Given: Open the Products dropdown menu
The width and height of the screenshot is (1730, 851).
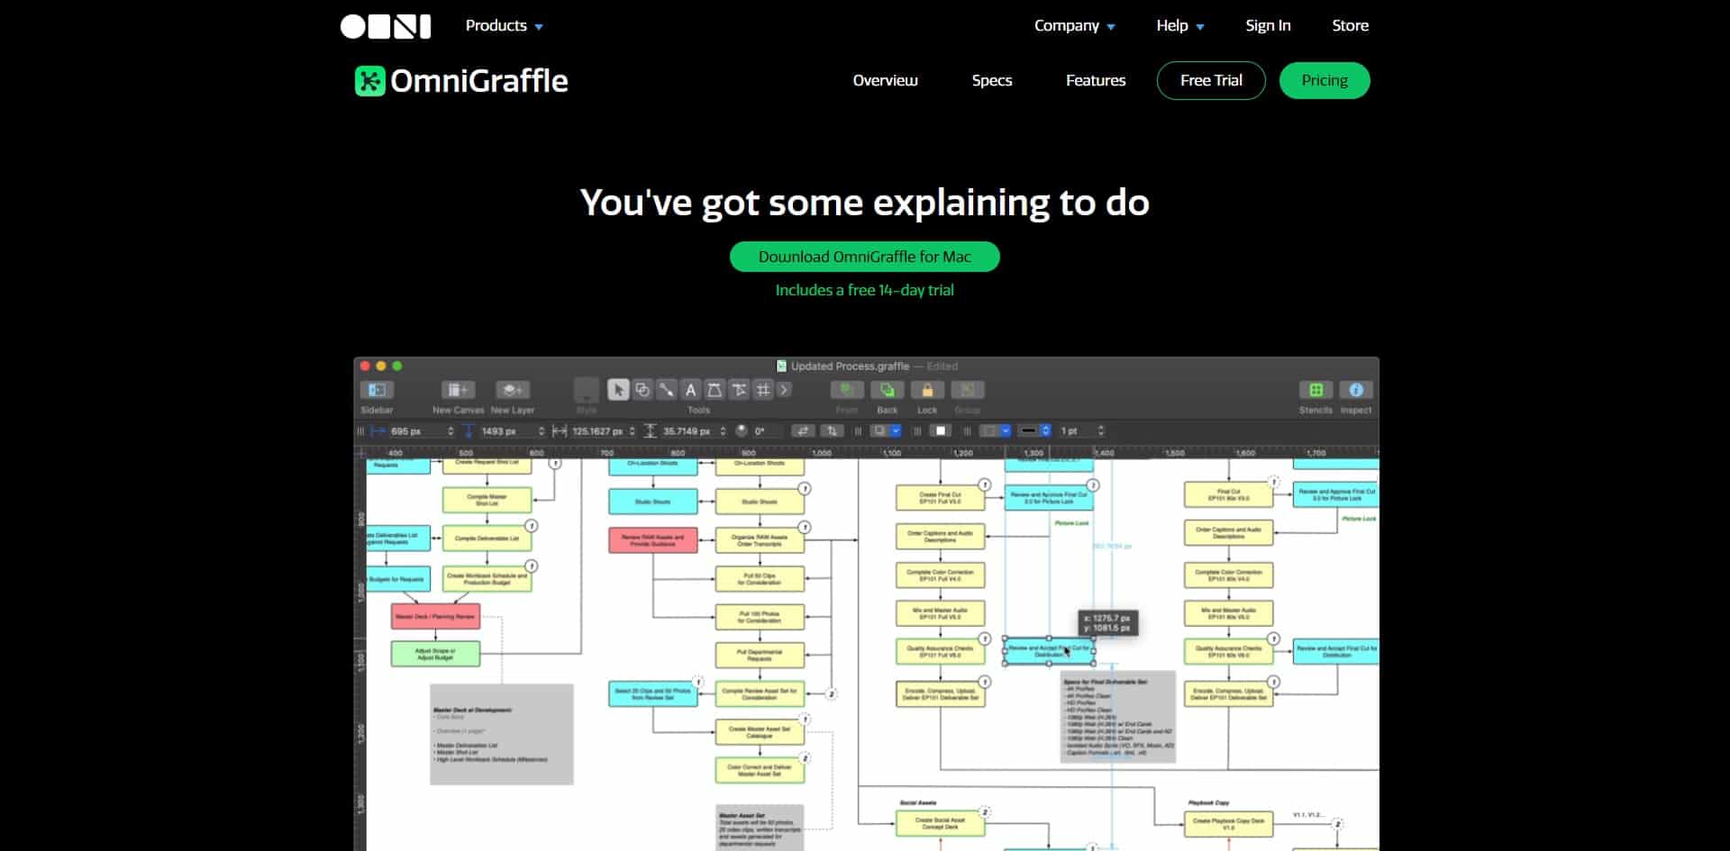Looking at the screenshot, I should 503,25.
